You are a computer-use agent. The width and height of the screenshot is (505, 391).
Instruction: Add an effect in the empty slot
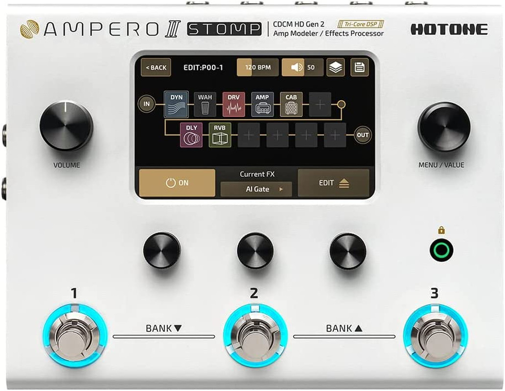(x=320, y=104)
